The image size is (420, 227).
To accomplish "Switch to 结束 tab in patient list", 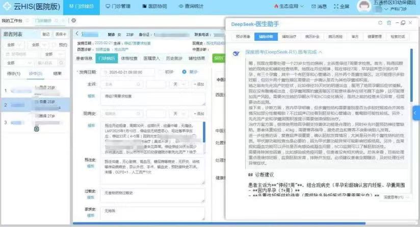I will click(57, 73).
